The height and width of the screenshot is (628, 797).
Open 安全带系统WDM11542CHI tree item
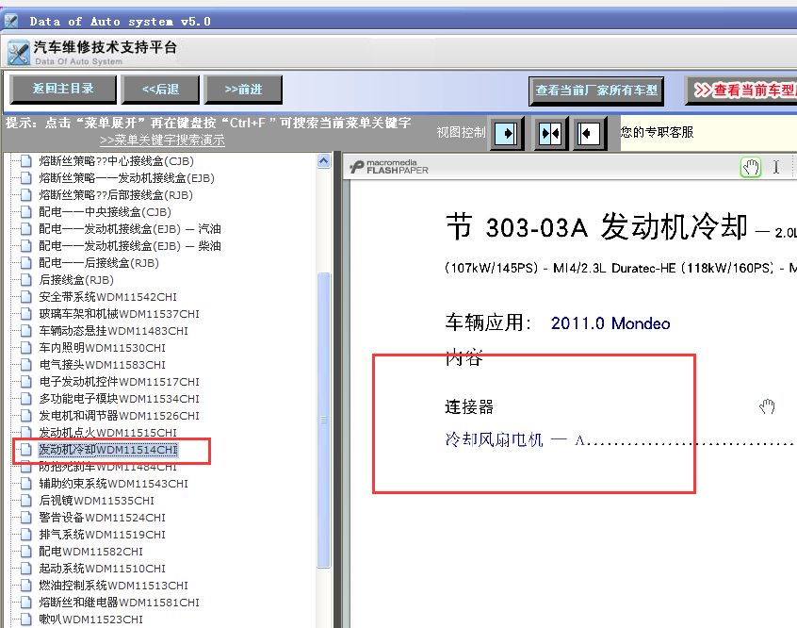tap(107, 297)
